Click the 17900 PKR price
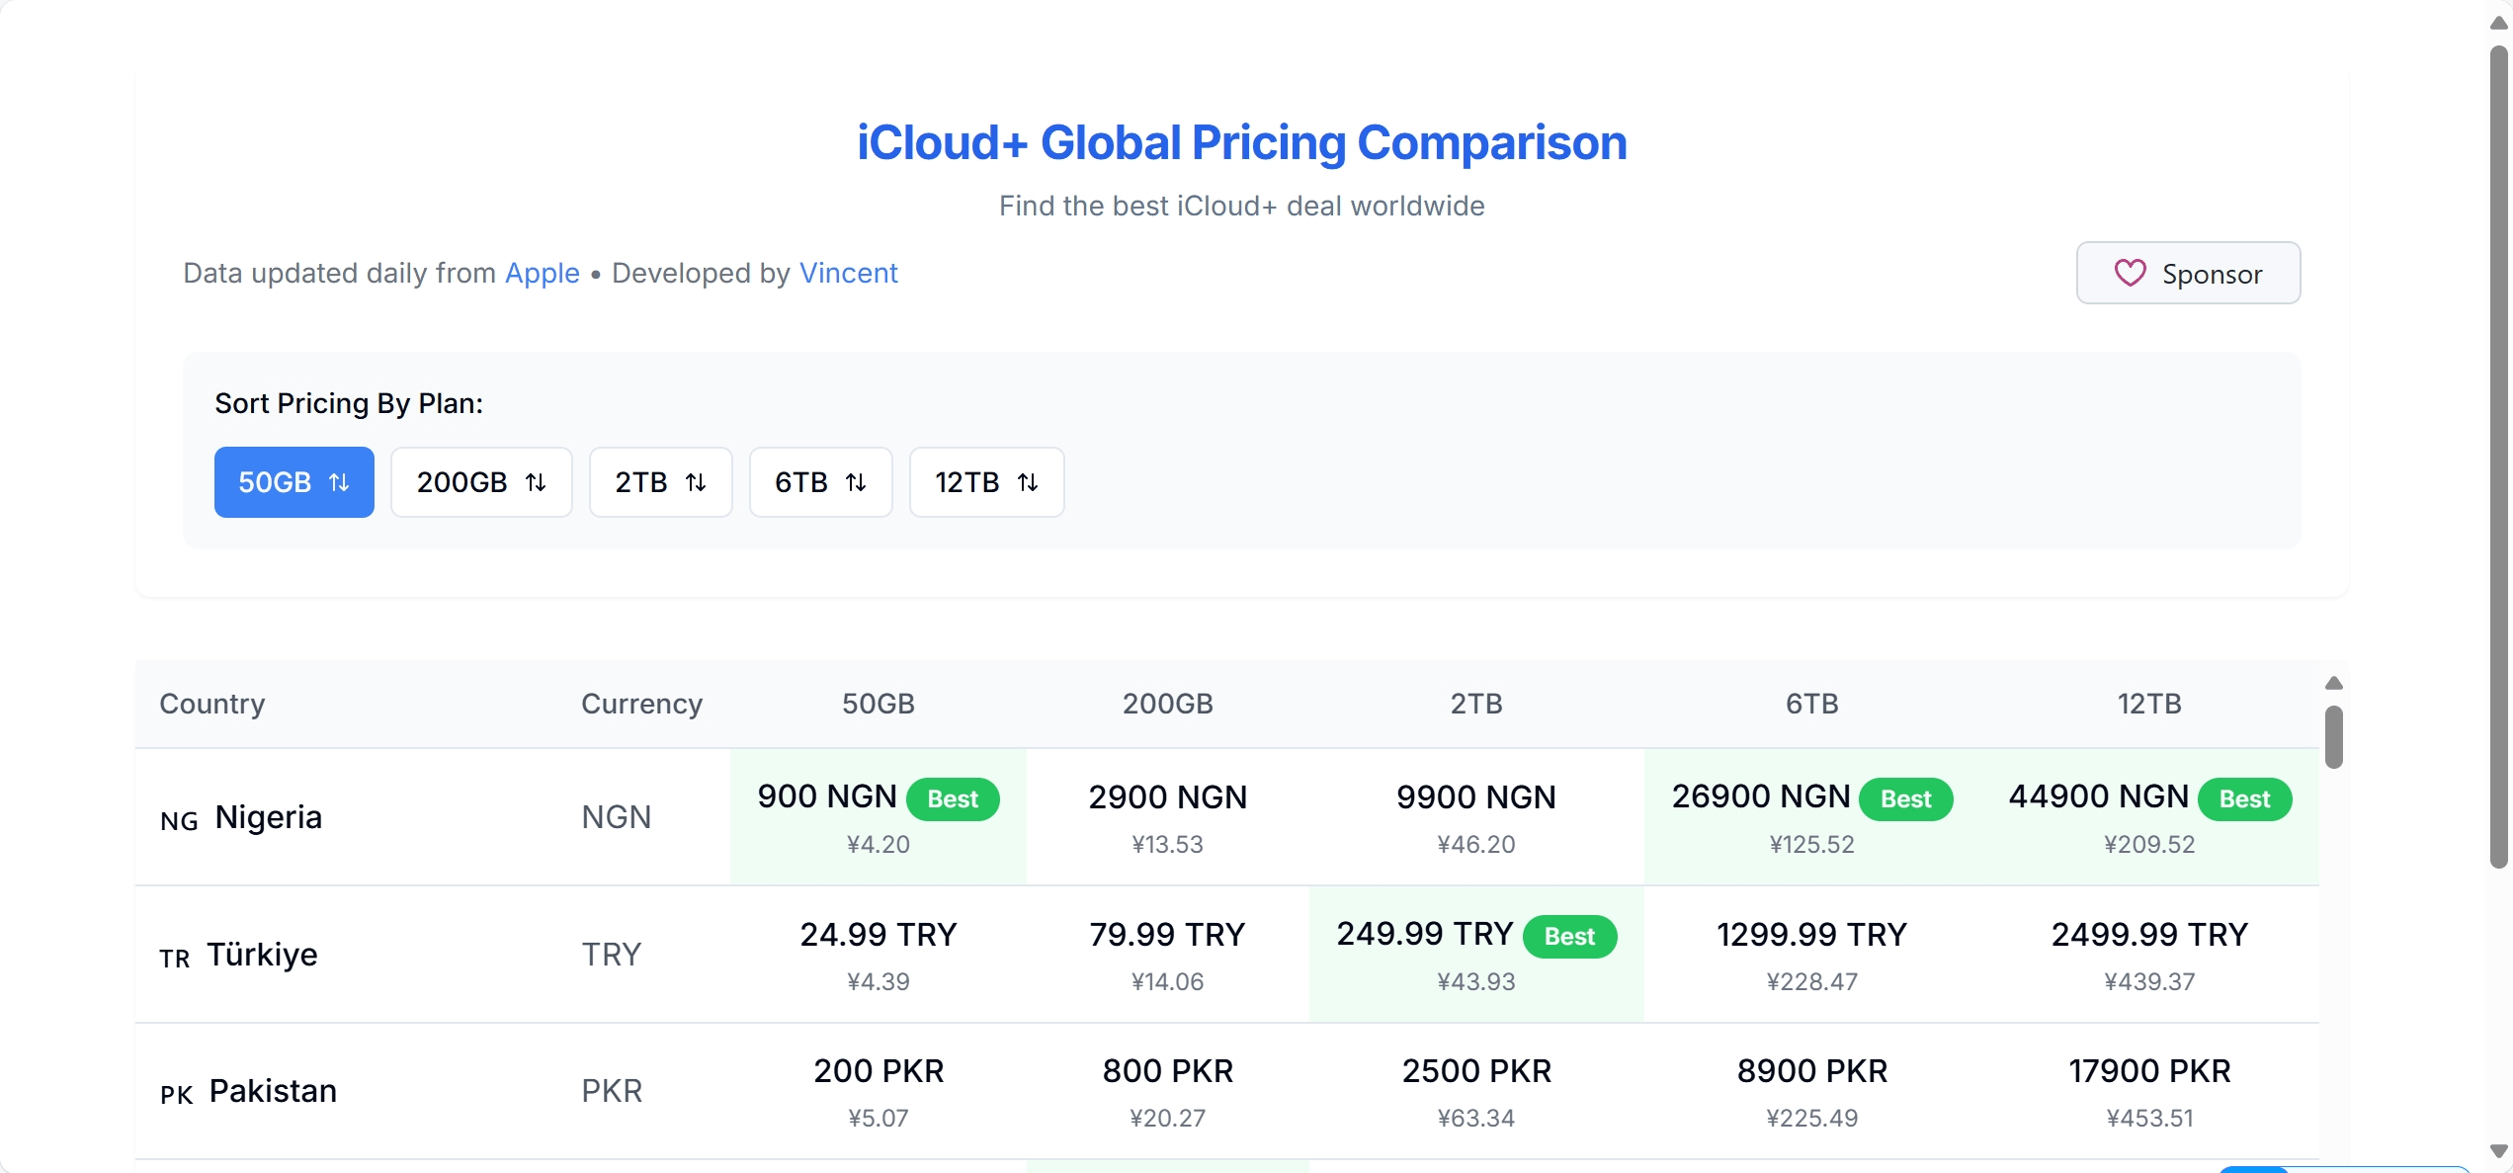This screenshot has width=2513, height=1173. [2148, 1071]
